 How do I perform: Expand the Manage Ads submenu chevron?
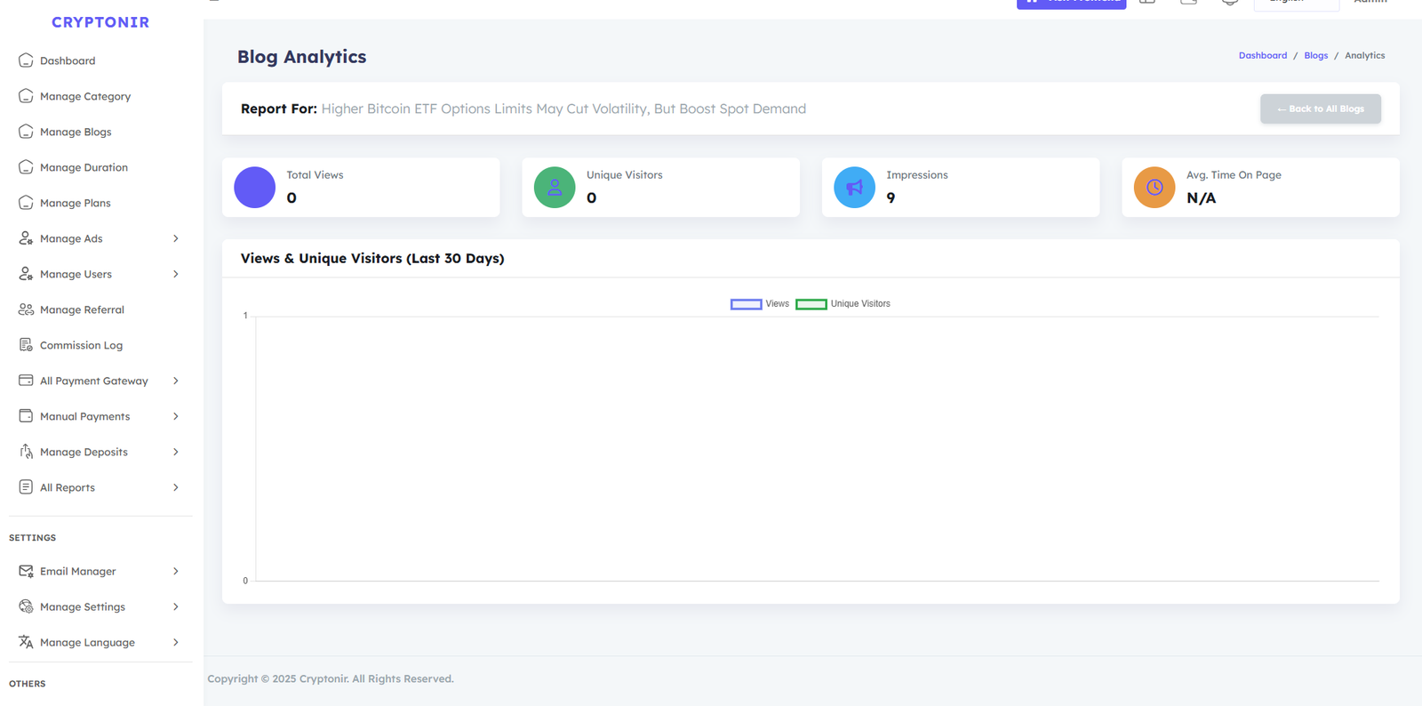(175, 238)
